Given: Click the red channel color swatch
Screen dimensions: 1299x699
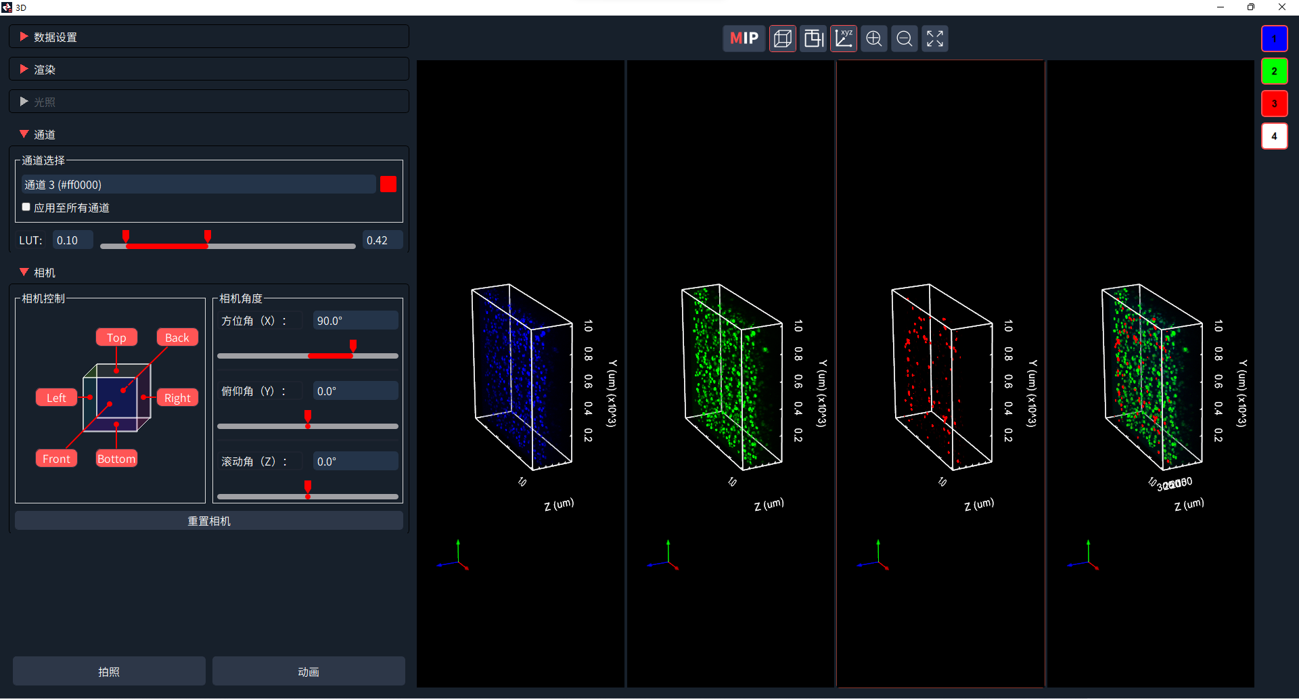Looking at the screenshot, I should click(388, 184).
